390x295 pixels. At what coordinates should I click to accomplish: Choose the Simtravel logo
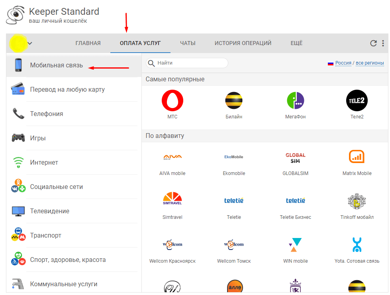tap(172, 199)
